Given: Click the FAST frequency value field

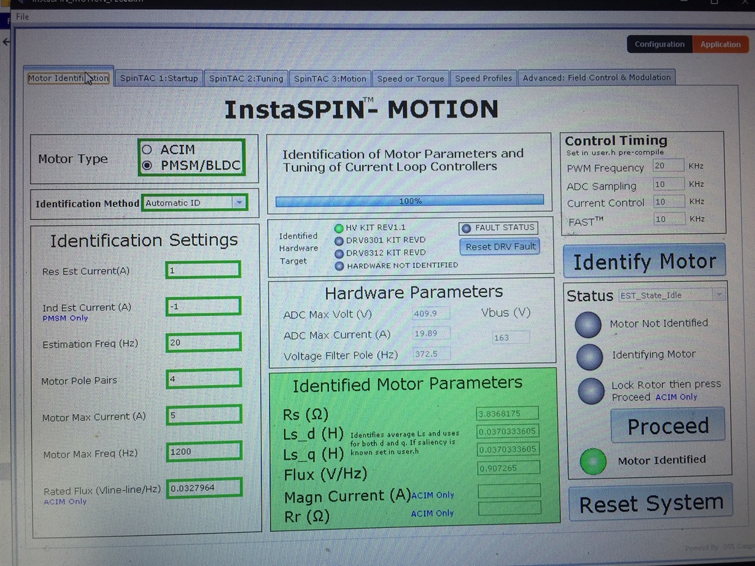Looking at the screenshot, I should pyautogui.click(x=670, y=219).
